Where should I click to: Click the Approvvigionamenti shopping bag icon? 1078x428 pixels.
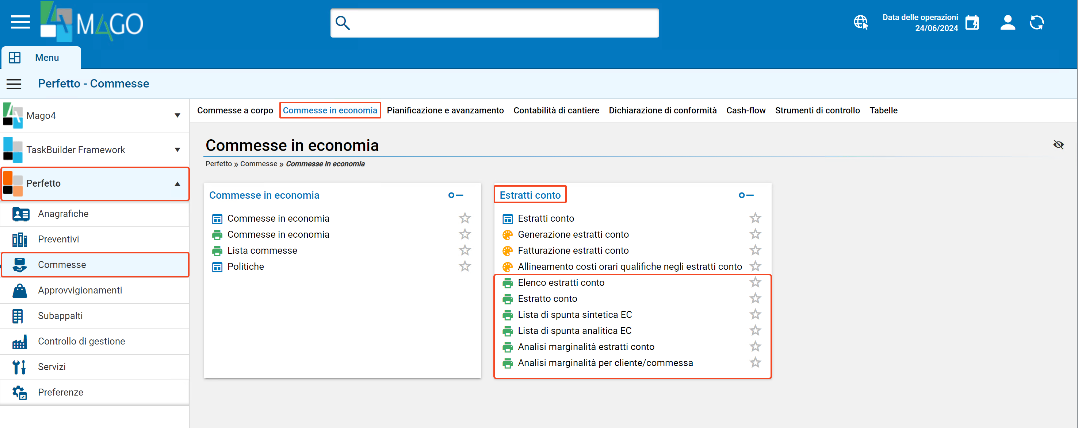coord(20,291)
